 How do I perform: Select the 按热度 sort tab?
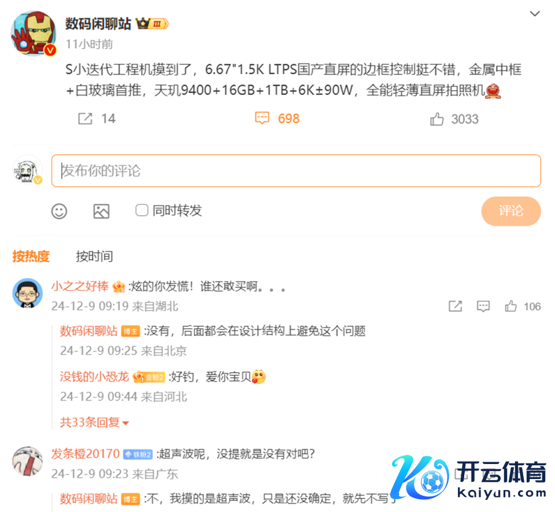tap(31, 256)
